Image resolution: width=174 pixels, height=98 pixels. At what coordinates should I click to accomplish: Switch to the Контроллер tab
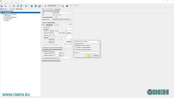point(57,9)
